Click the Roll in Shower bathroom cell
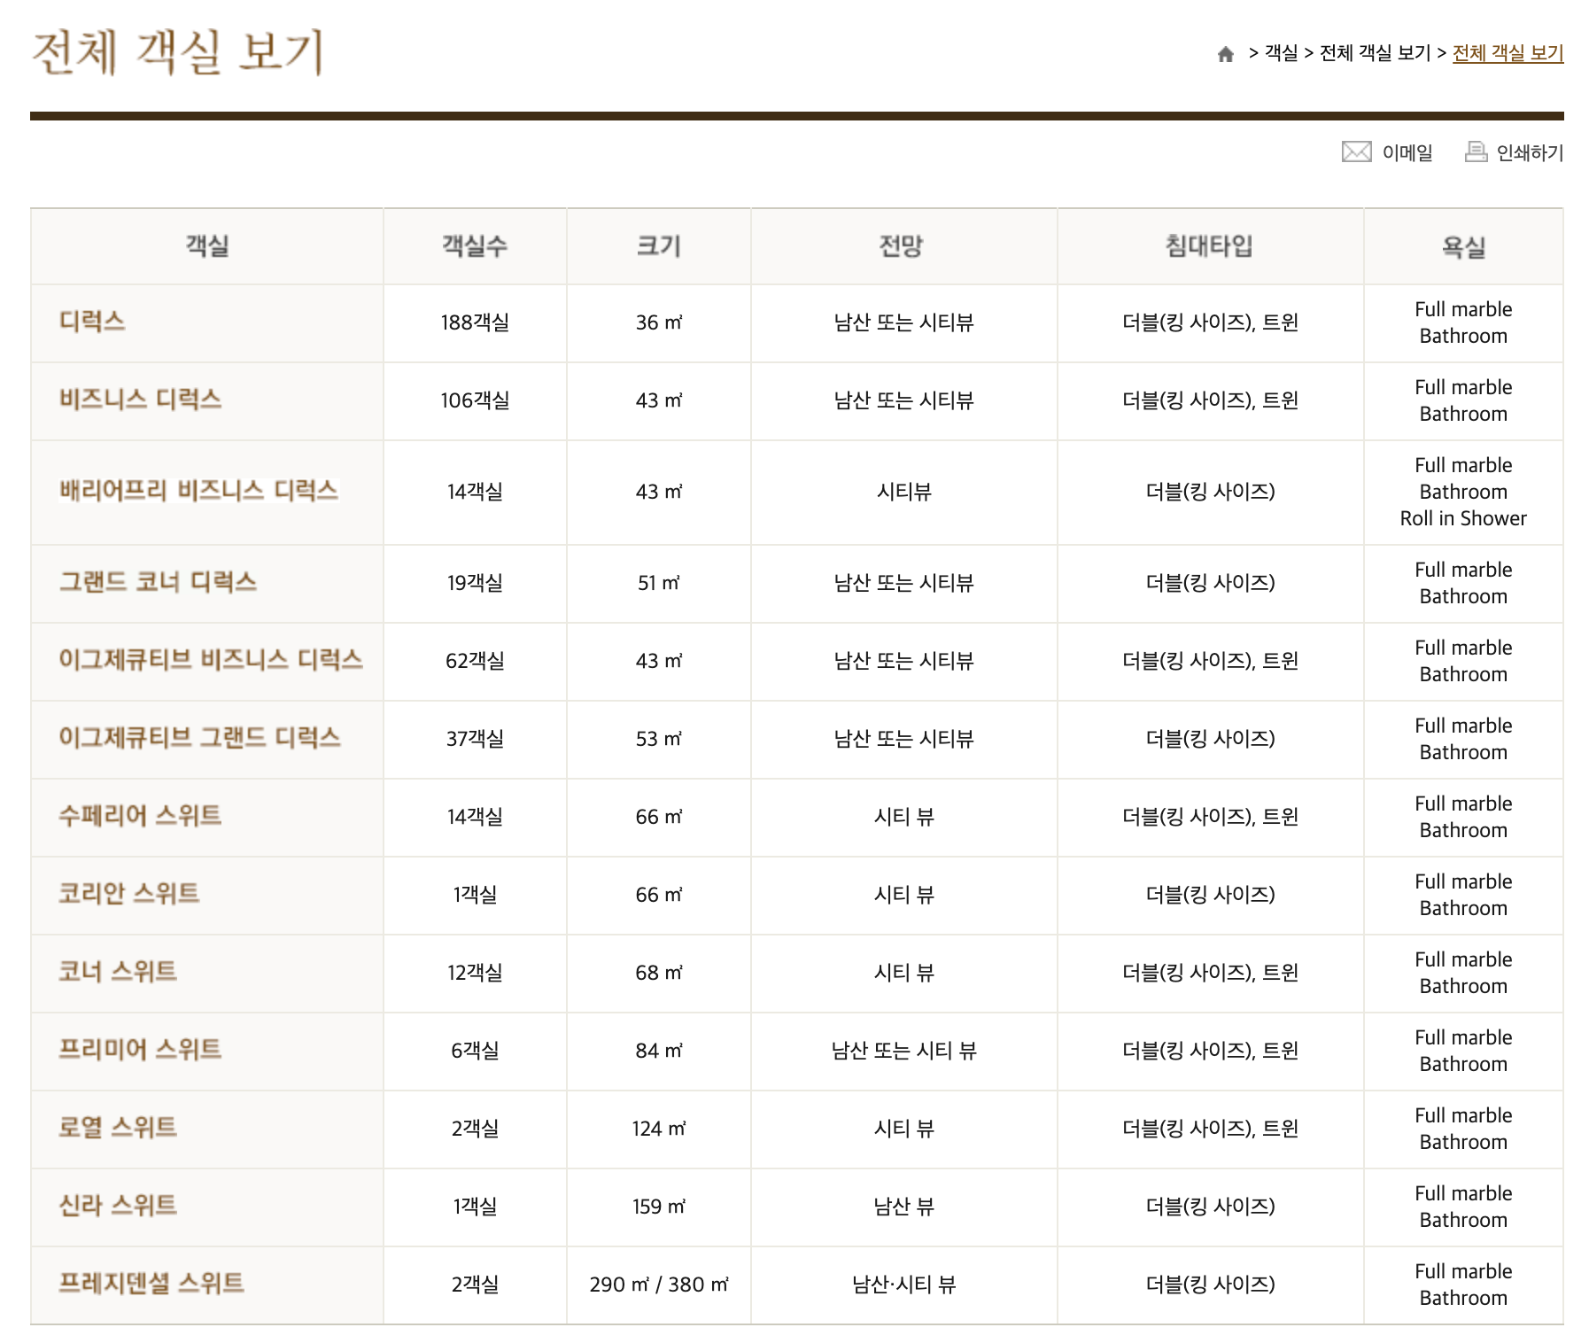The image size is (1589, 1343). (1463, 492)
